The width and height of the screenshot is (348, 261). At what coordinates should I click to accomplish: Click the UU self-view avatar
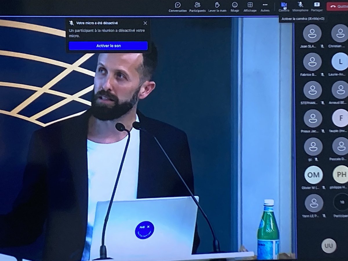(x=329, y=246)
